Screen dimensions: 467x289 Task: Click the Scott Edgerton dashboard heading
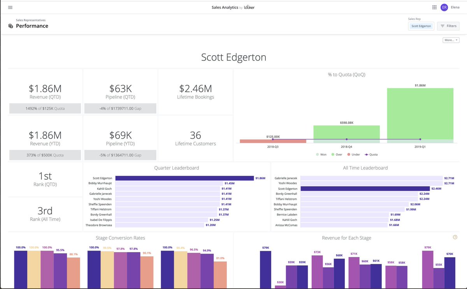(233, 57)
